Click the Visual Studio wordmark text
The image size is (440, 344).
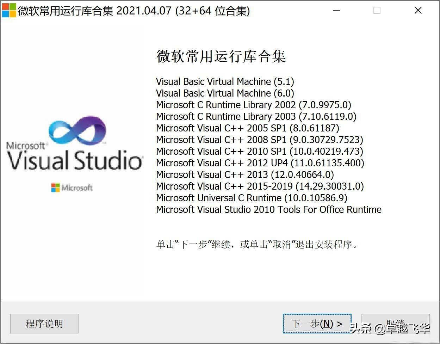75,161
